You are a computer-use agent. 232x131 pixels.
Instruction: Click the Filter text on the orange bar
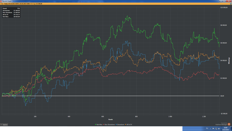(x=15, y=4)
